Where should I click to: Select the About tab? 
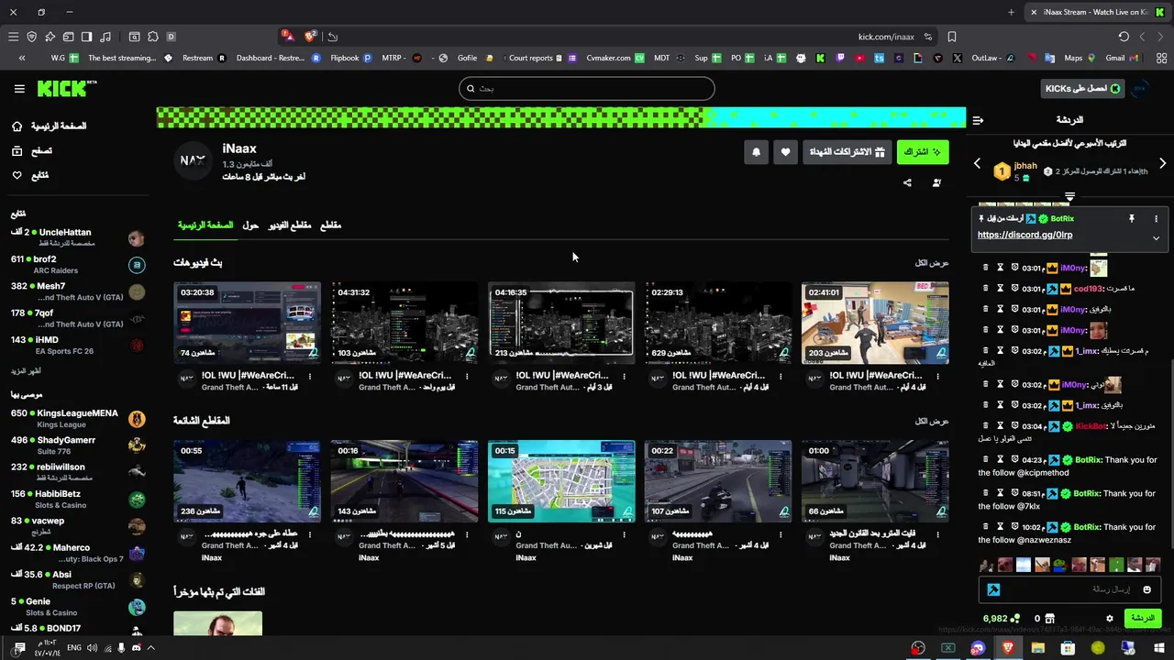pyautogui.click(x=250, y=225)
